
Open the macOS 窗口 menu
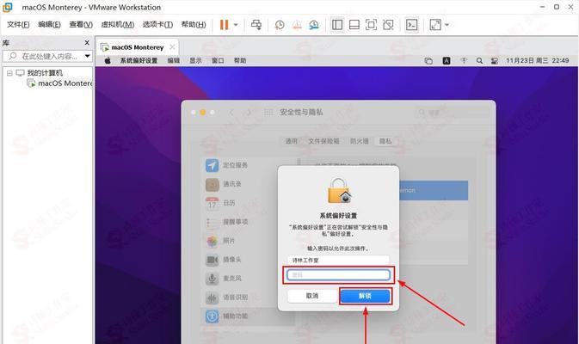(x=218, y=60)
